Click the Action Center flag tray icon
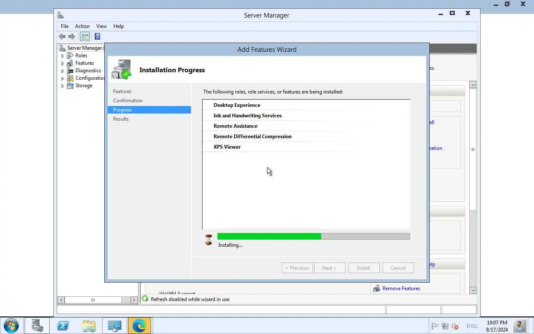This screenshot has width=534, height=334. pyautogui.click(x=435, y=326)
